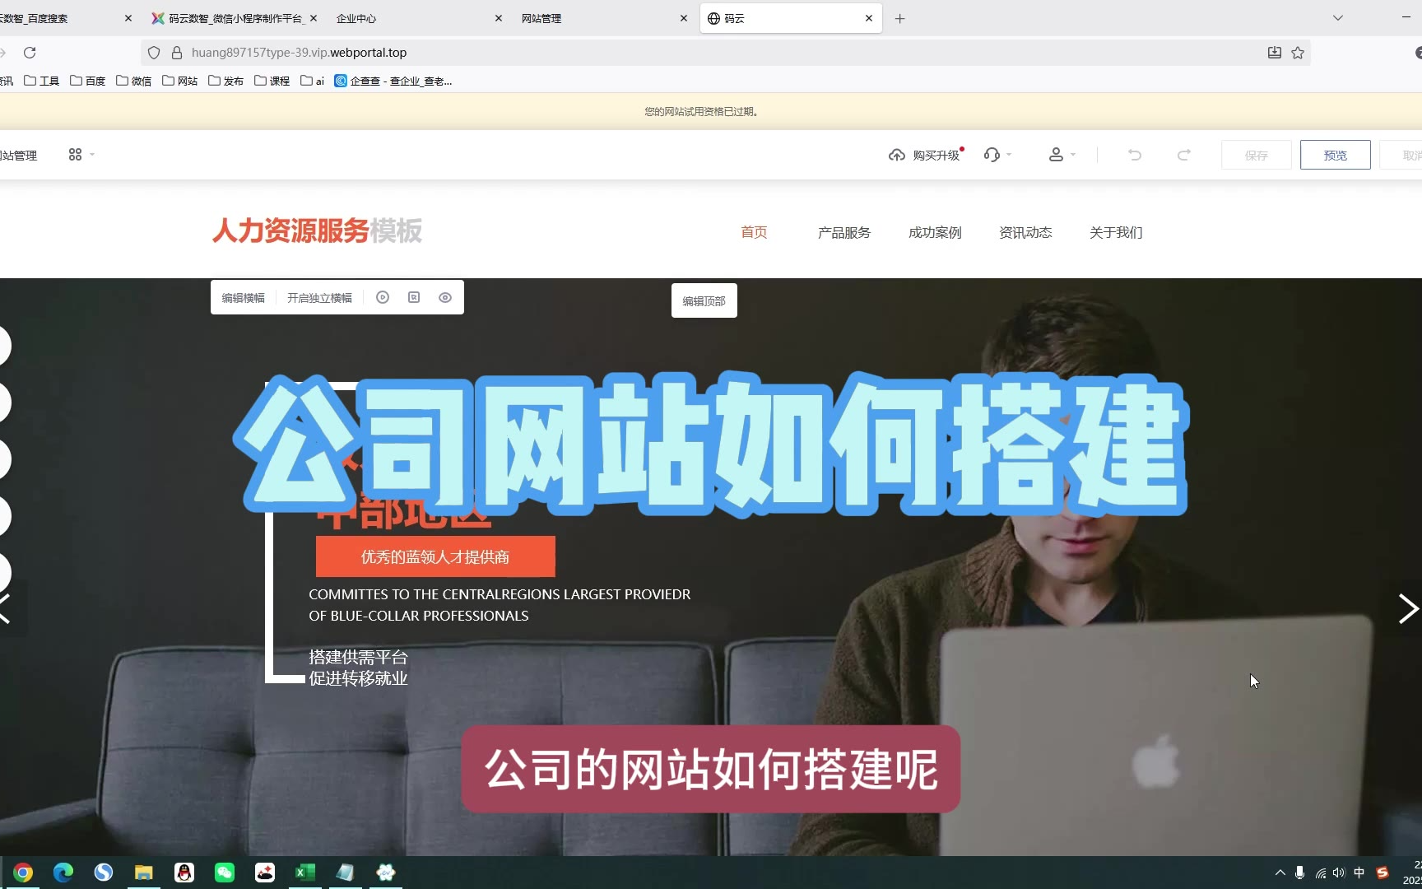This screenshot has height=889, width=1422.
Task: Click the 保存 save button
Action: pos(1257,155)
